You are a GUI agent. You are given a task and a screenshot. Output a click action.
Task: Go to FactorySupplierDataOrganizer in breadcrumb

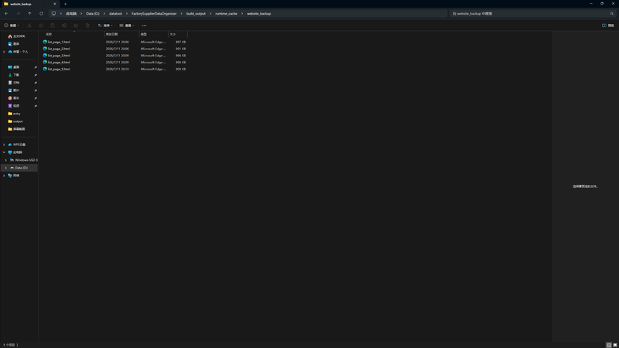pyautogui.click(x=154, y=13)
